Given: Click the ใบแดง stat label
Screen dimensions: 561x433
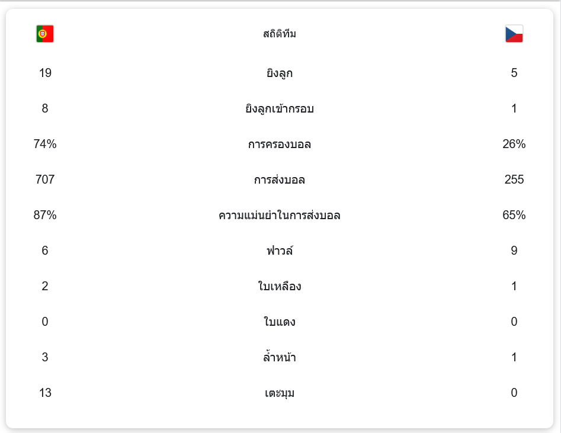Looking at the screenshot, I should (280, 322).
